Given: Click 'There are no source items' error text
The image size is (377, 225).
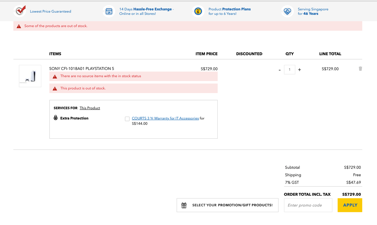Looking at the screenshot, I should tap(101, 76).
